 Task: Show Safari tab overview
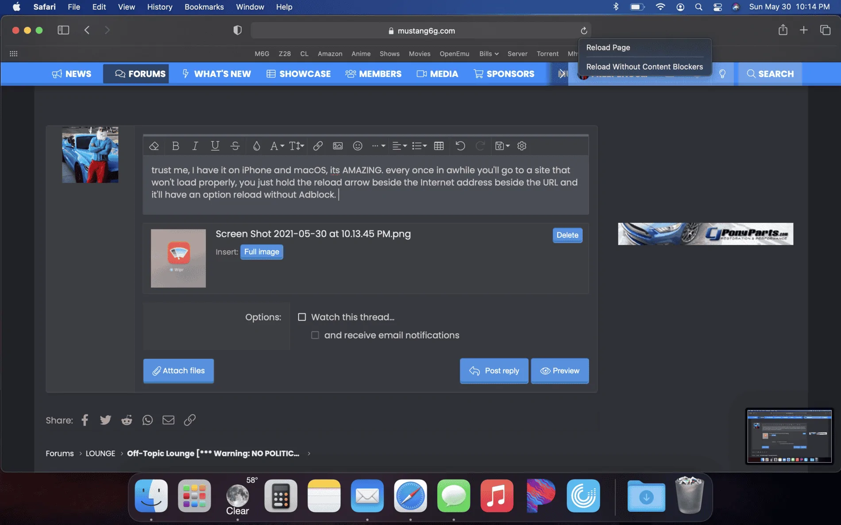(825, 30)
